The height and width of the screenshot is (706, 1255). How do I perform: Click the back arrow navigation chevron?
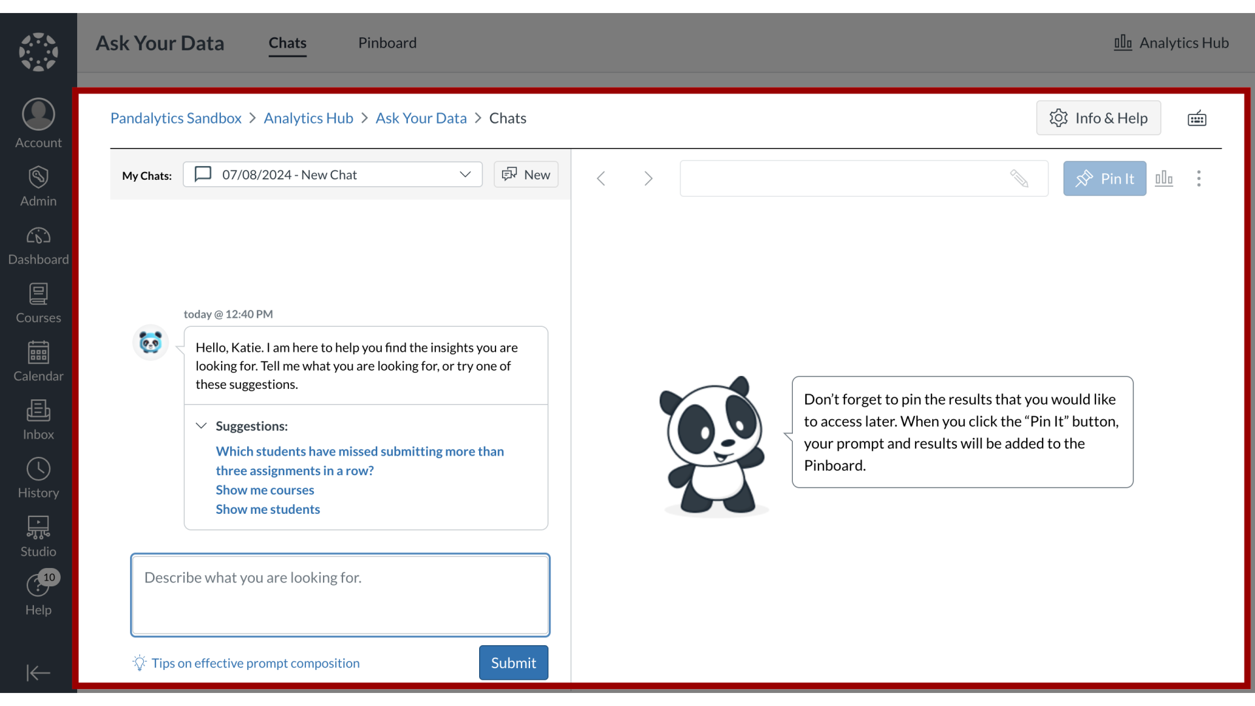601,178
